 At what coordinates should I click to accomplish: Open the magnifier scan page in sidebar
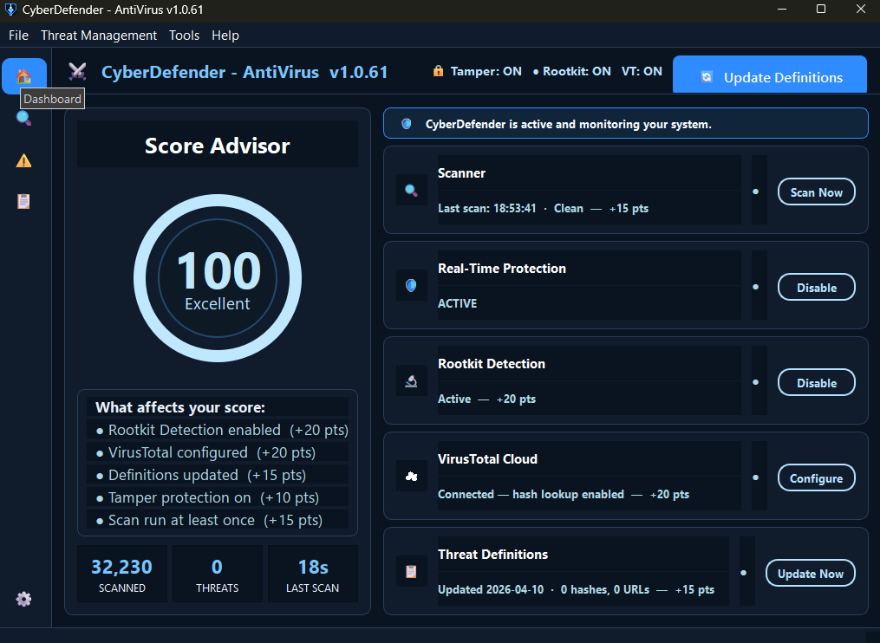(x=23, y=118)
